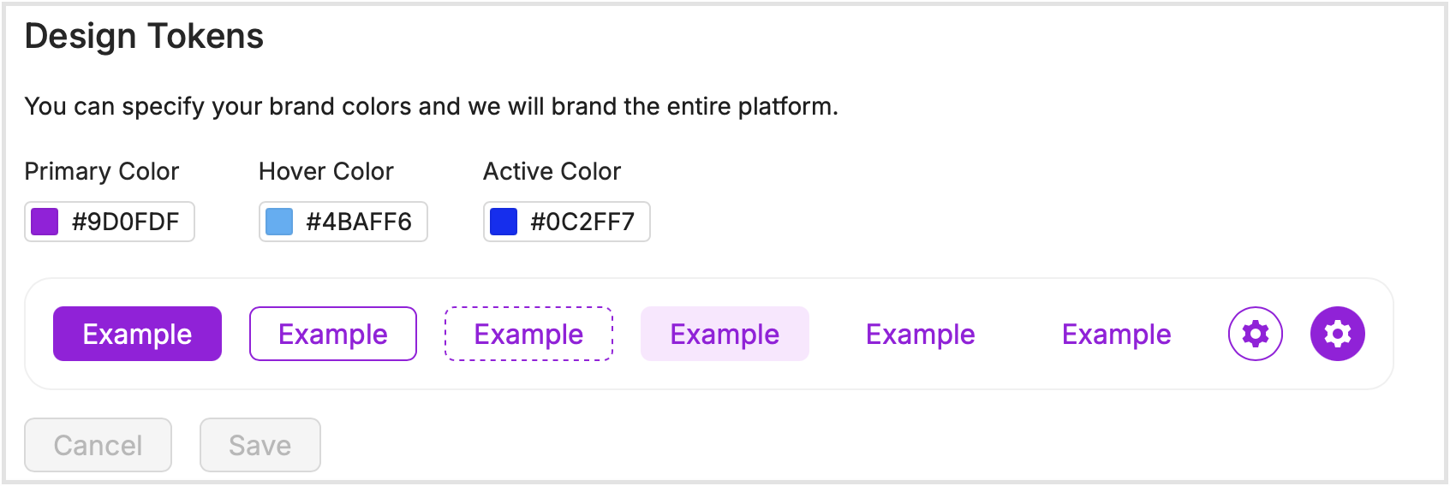Screen dimensions: 1450x486
Task: Click the Design Tokens heading
Action: click(144, 37)
